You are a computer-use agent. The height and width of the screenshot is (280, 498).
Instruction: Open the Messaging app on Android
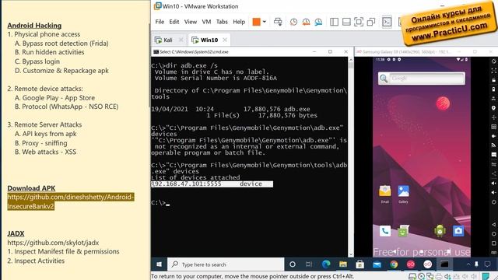(x=403, y=231)
